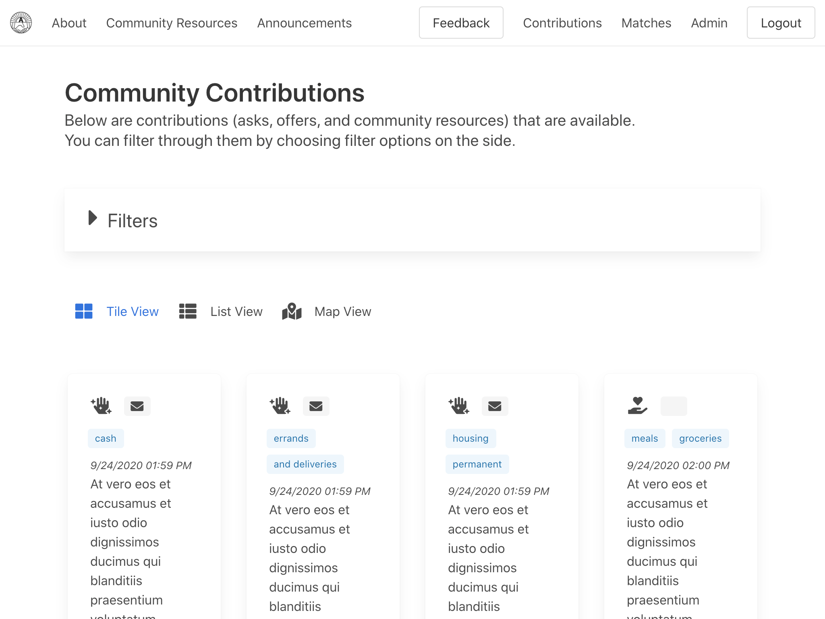
Task: Open the Feedback button
Action: tap(461, 23)
